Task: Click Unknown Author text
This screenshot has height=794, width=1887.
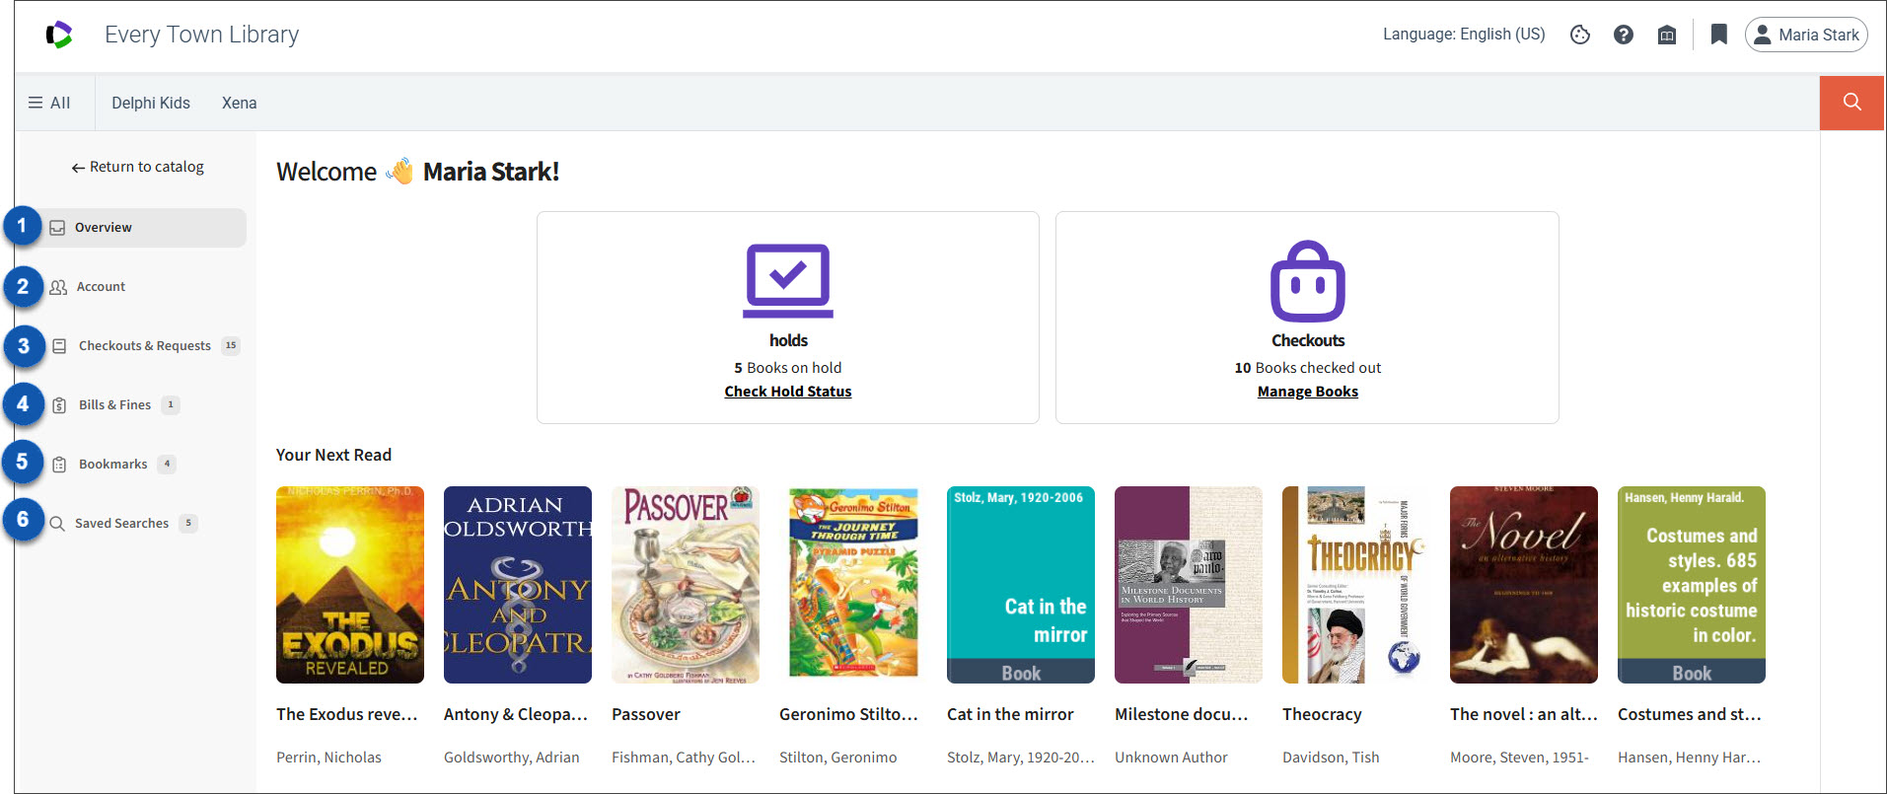Action: coord(1171,758)
